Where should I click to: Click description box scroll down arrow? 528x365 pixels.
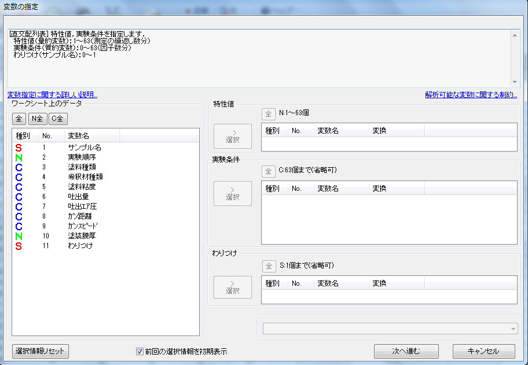[515, 82]
